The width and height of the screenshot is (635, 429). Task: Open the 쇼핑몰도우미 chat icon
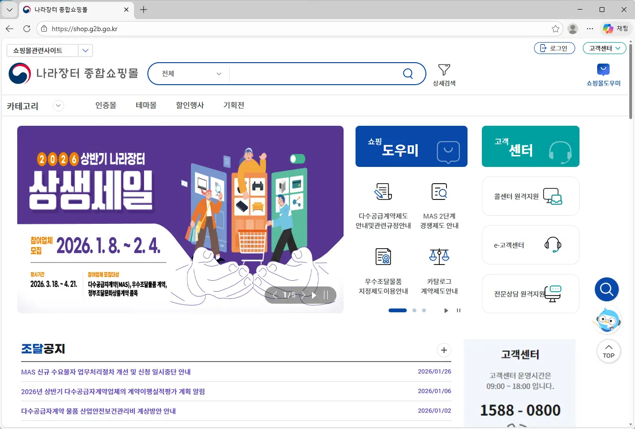coord(603,70)
